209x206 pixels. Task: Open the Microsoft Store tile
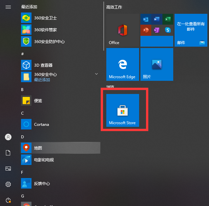(123, 110)
